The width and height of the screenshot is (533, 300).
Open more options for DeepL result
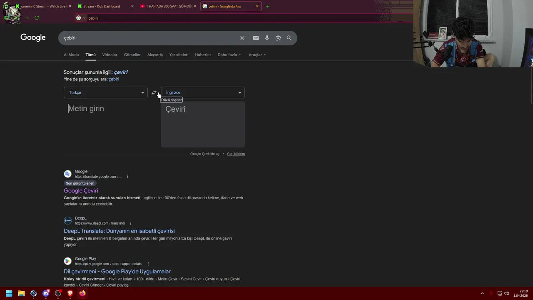(x=131, y=223)
